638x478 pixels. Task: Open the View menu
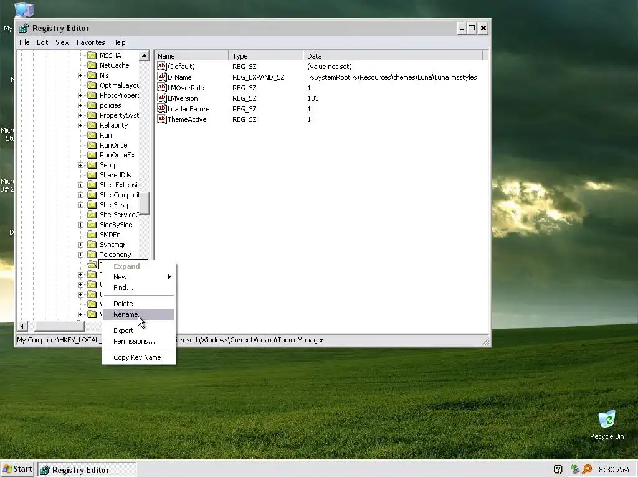62,42
